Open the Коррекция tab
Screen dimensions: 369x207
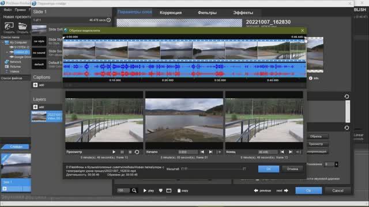(171, 13)
